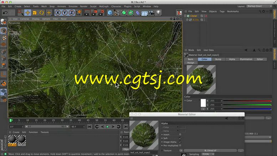Open viewport Cameras menu
The width and height of the screenshot is (277, 156).
[x=25, y=19]
